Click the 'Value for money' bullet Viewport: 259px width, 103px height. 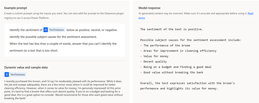[155, 56]
